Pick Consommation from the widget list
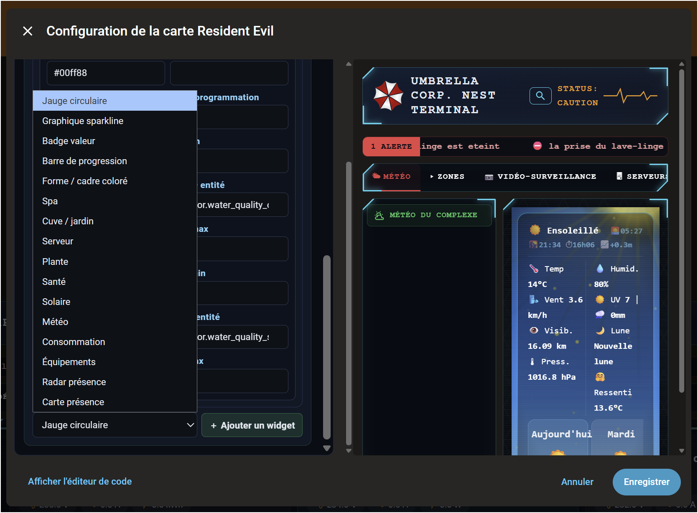The image size is (698, 513). click(x=115, y=342)
